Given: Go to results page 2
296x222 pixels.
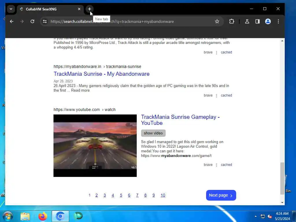Looking at the screenshot, I should tap(97, 195).
